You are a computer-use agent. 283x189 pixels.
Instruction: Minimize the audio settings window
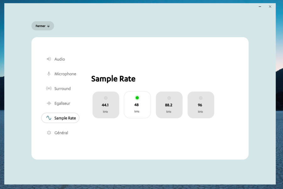click(x=260, y=7)
